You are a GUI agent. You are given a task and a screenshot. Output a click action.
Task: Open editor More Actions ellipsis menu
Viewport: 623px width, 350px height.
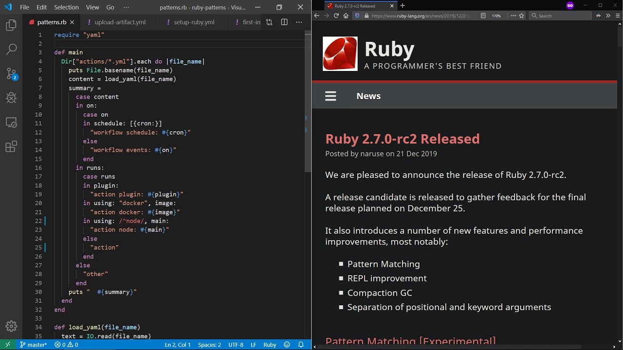pos(299,22)
